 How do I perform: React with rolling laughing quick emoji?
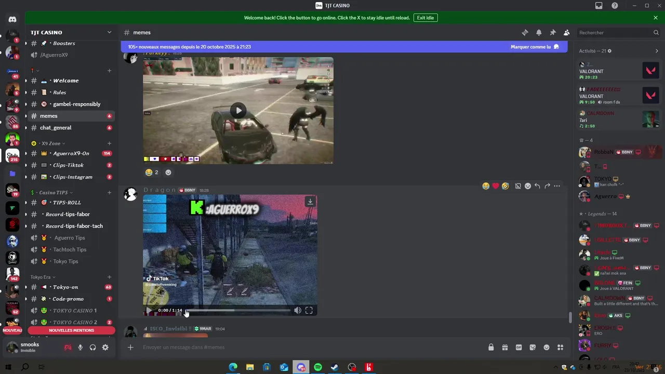tap(505, 185)
